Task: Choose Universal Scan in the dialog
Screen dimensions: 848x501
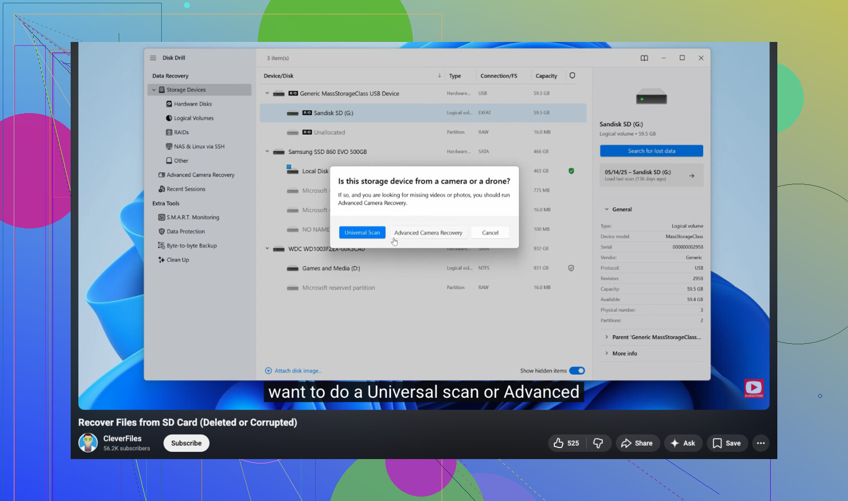Action: point(362,233)
